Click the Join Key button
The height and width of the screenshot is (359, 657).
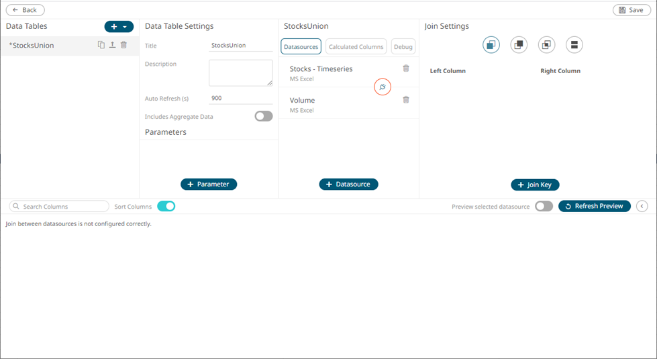pos(535,185)
